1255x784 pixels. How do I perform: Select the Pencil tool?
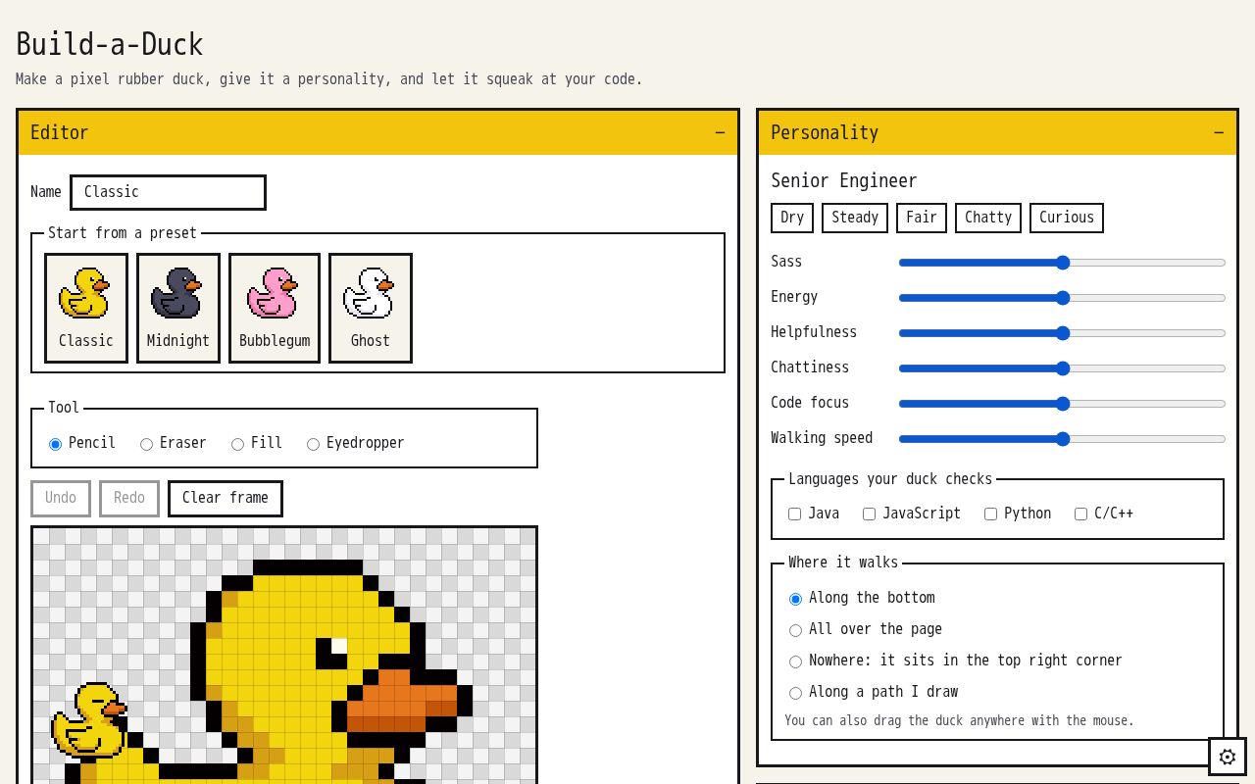(56, 444)
